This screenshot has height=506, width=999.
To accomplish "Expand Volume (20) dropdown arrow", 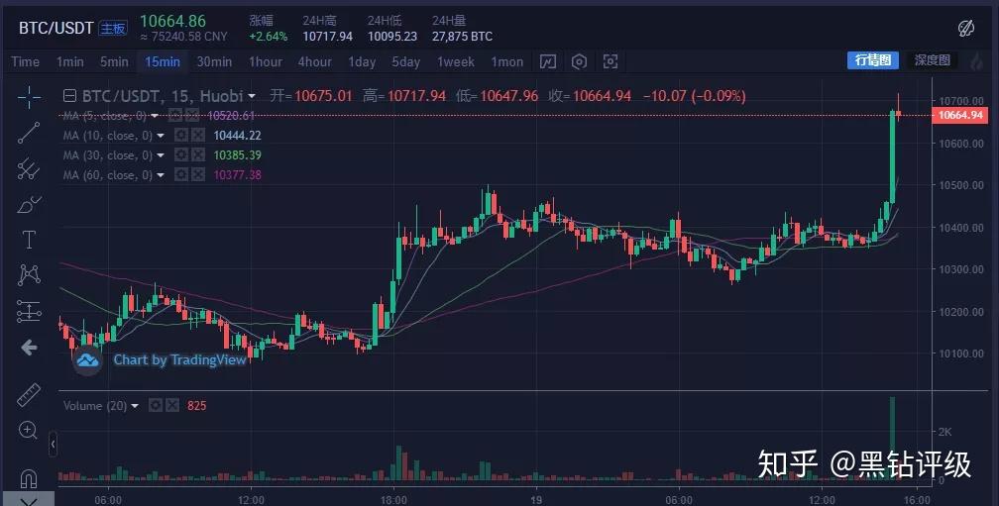I will (135, 406).
